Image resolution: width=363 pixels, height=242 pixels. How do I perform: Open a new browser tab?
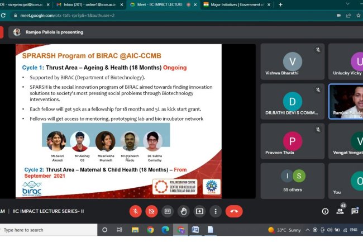pyautogui.click(x=280, y=4)
